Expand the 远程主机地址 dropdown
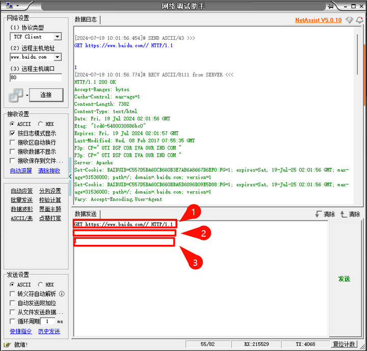This screenshot has height=351, width=367. point(57,57)
